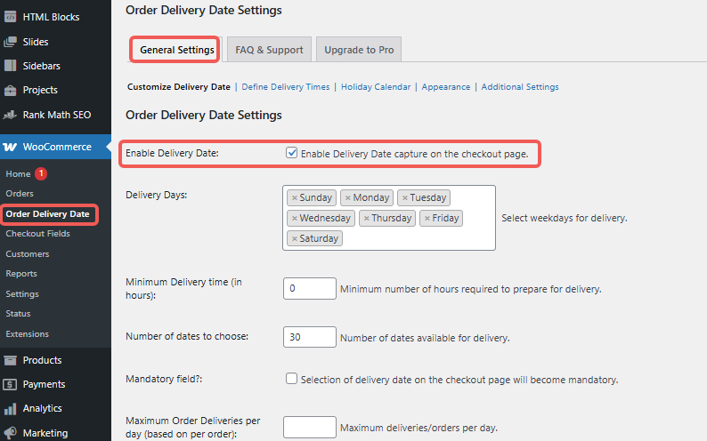Click the WooCommerce logo icon
Image resolution: width=707 pixels, height=441 pixels.
[x=11, y=147]
